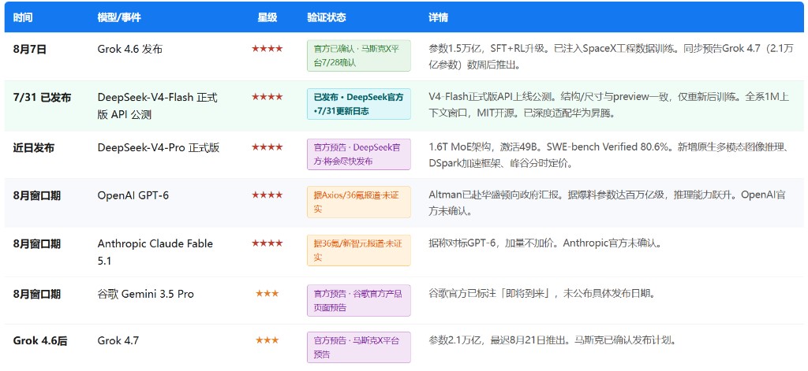
Task: Click the three-star rating in the Grok 4.7 row
Action: click(267, 340)
